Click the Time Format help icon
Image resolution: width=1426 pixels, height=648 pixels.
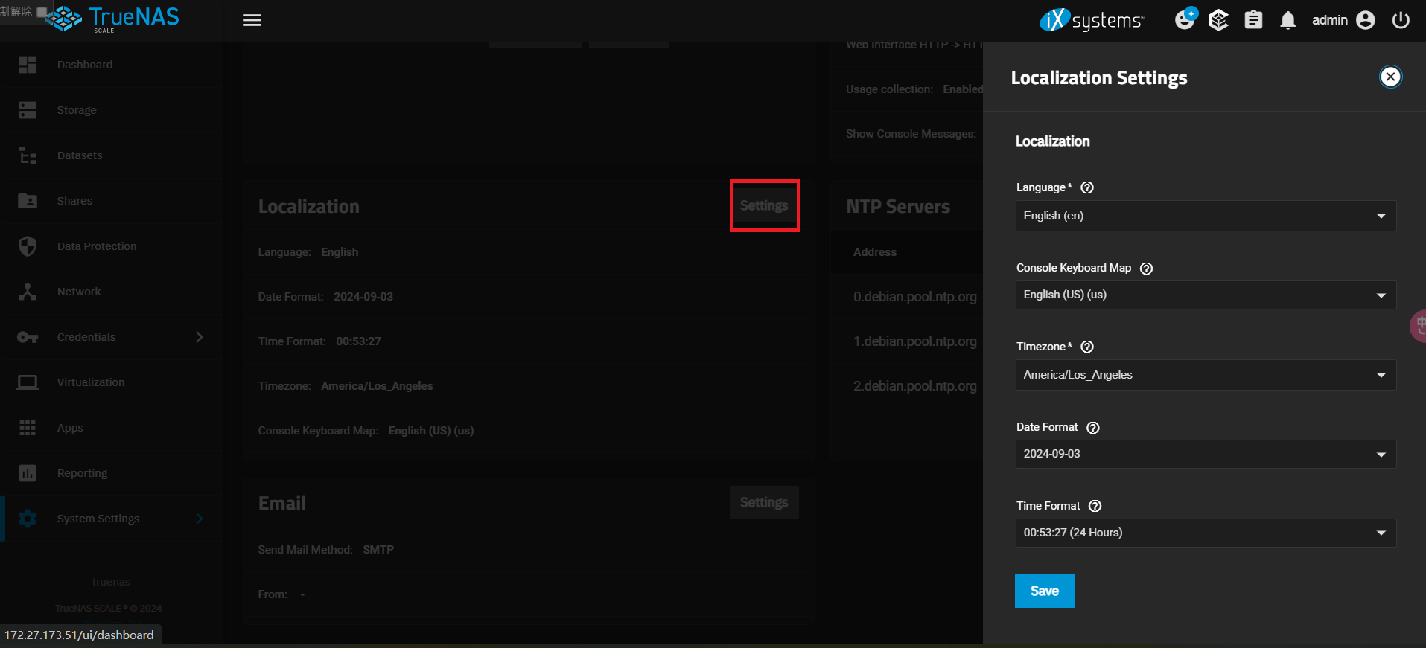(1095, 506)
